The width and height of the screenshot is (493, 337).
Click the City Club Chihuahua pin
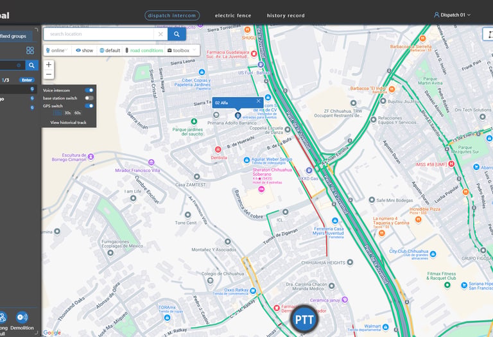click(433, 254)
